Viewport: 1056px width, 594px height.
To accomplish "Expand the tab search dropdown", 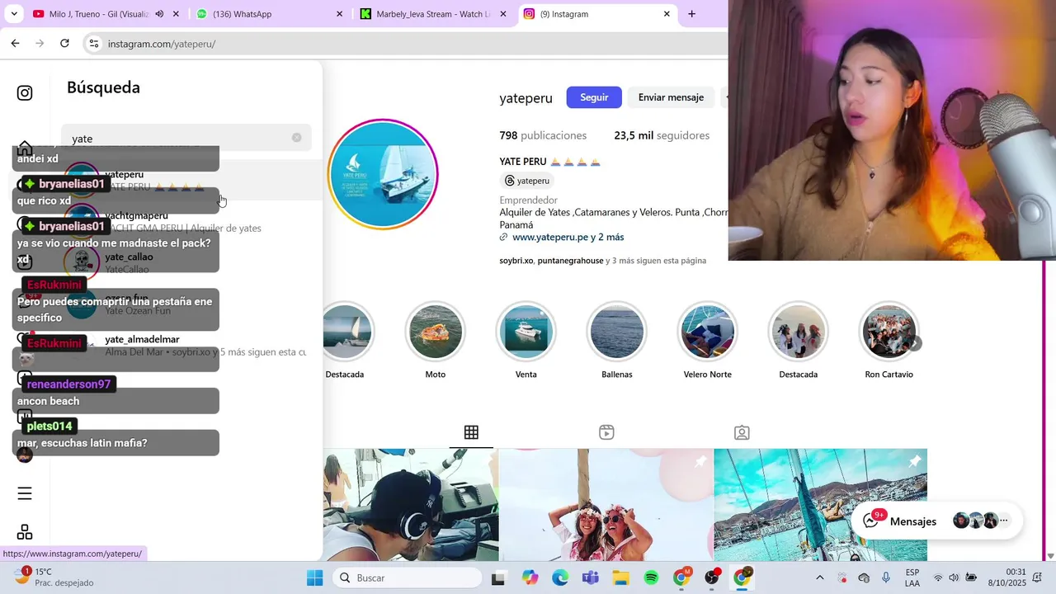I will pyautogui.click(x=13, y=14).
